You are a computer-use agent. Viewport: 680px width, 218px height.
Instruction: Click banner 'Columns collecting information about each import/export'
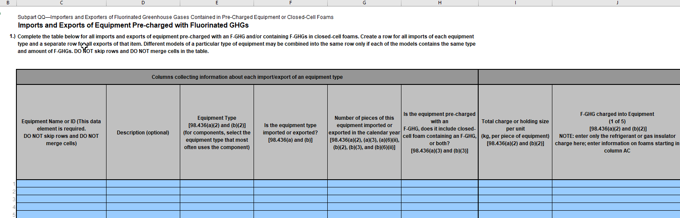tap(247, 77)
